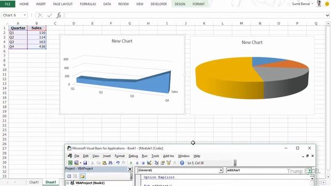
Task: Open VBA Help blue question mark icon
Action: coord(182,163)
